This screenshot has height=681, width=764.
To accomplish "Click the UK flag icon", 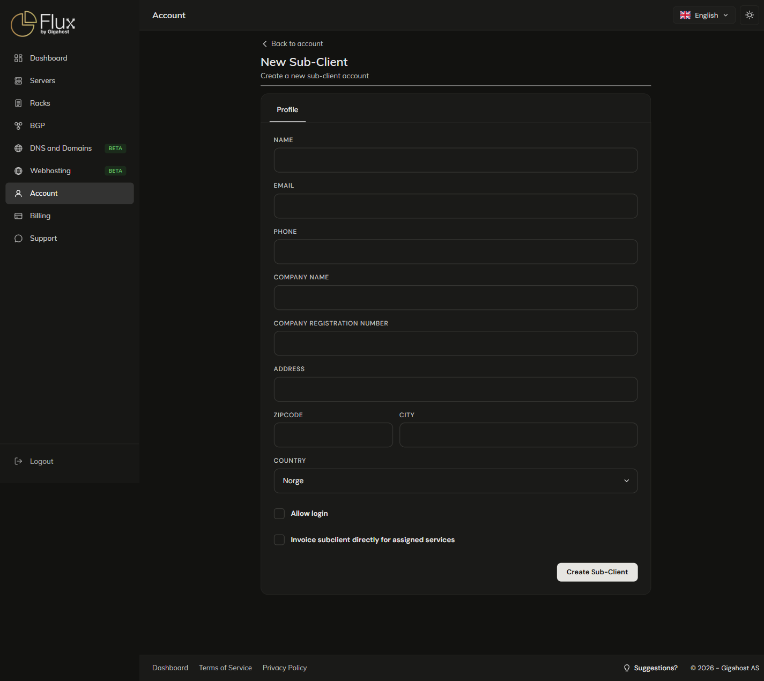I will (x=685, y=15).
